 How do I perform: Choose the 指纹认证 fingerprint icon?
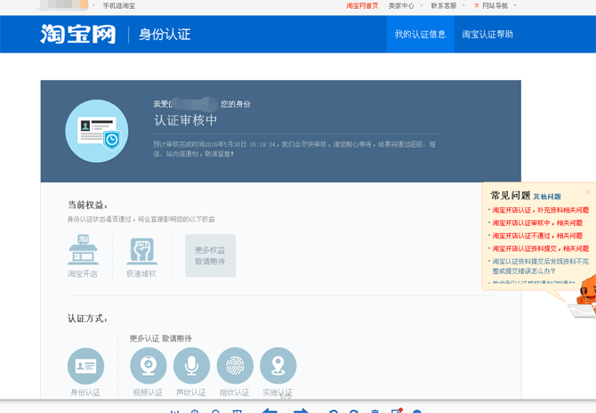coord(235,366)
